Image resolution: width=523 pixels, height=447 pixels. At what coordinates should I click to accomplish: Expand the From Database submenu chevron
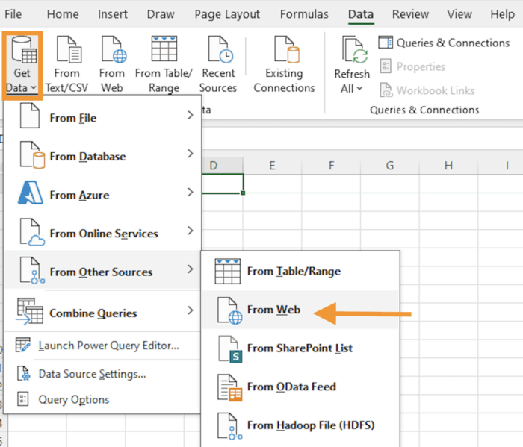pyautogui.click(x=190, y=154)
